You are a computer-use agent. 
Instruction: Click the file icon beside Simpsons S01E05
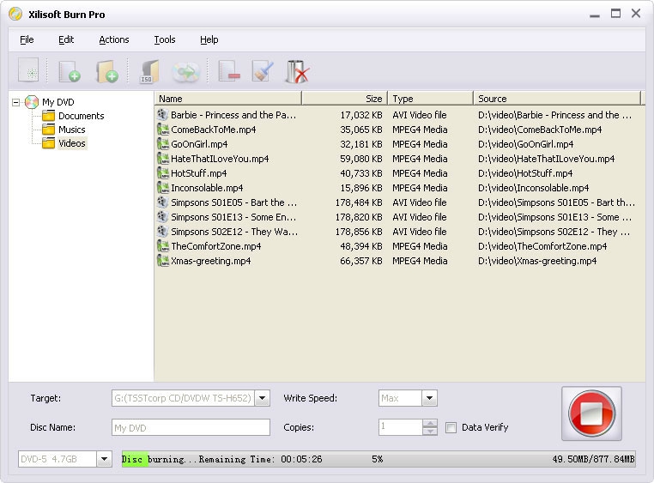point(163,202)
